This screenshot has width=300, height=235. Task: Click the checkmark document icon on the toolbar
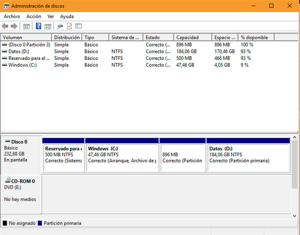(70, 26)
